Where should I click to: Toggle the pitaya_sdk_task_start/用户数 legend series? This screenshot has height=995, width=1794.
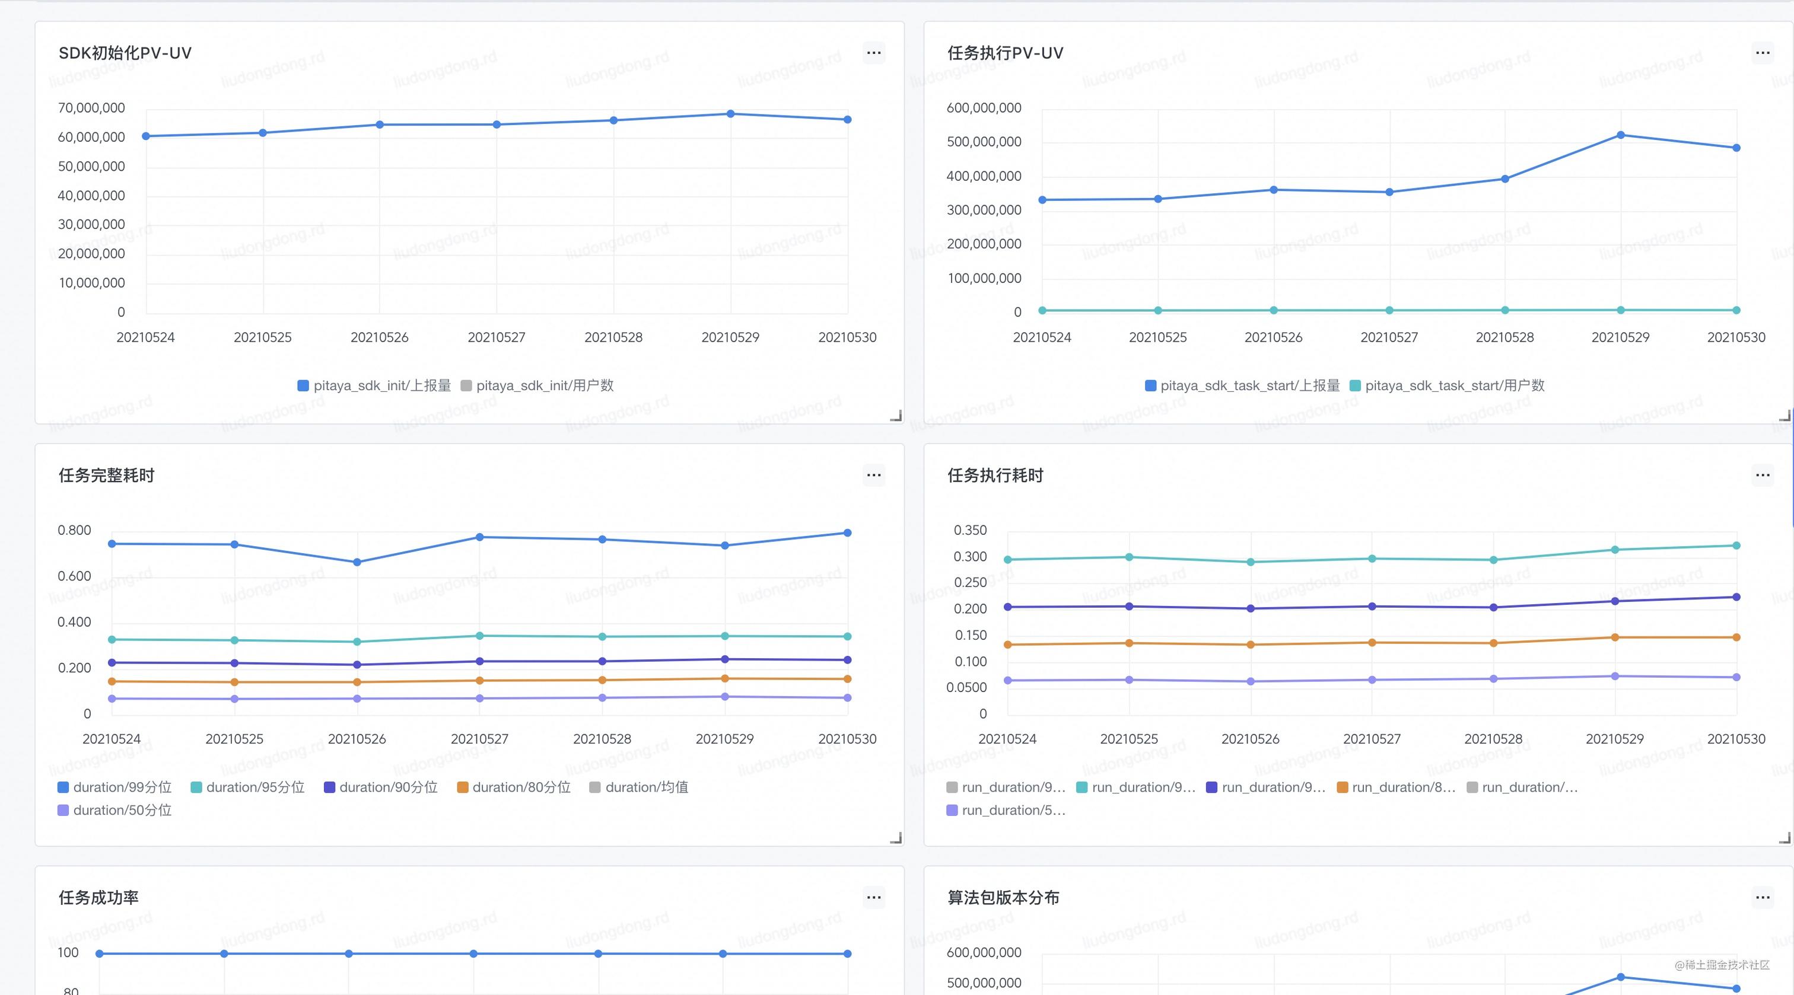tap(1447, 386)
